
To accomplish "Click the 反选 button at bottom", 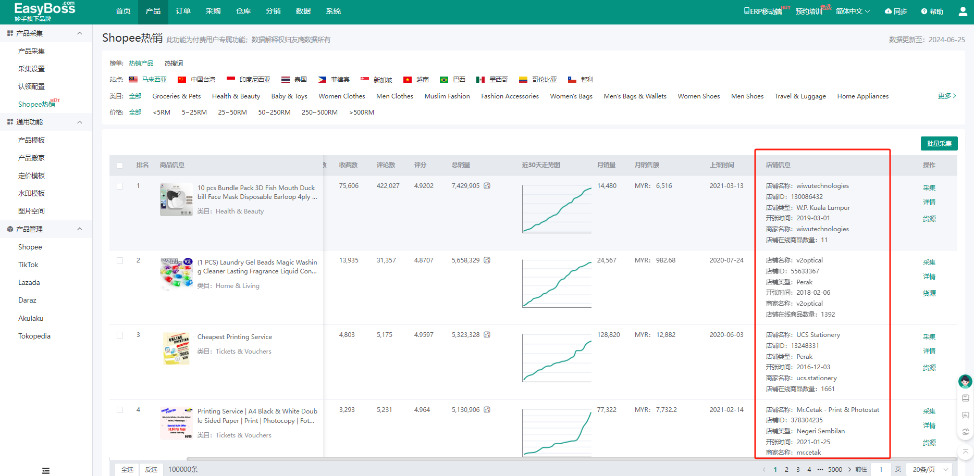I will (x=151, y=469).
